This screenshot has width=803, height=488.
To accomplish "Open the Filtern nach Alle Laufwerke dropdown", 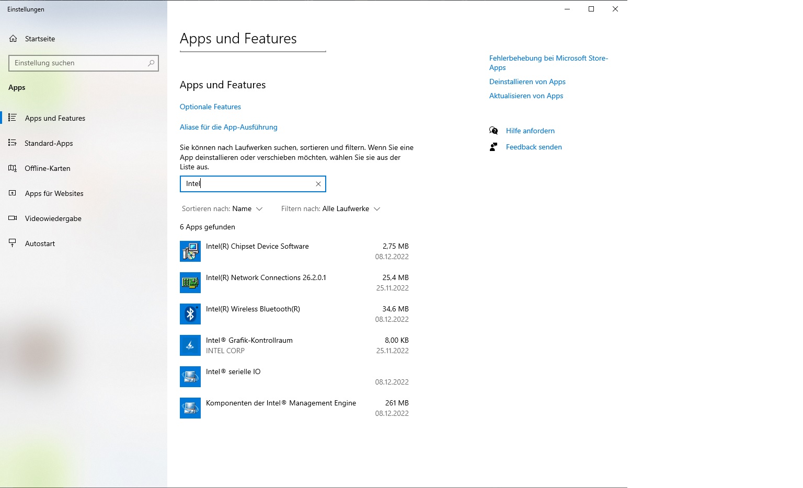I will click(330, 209).
